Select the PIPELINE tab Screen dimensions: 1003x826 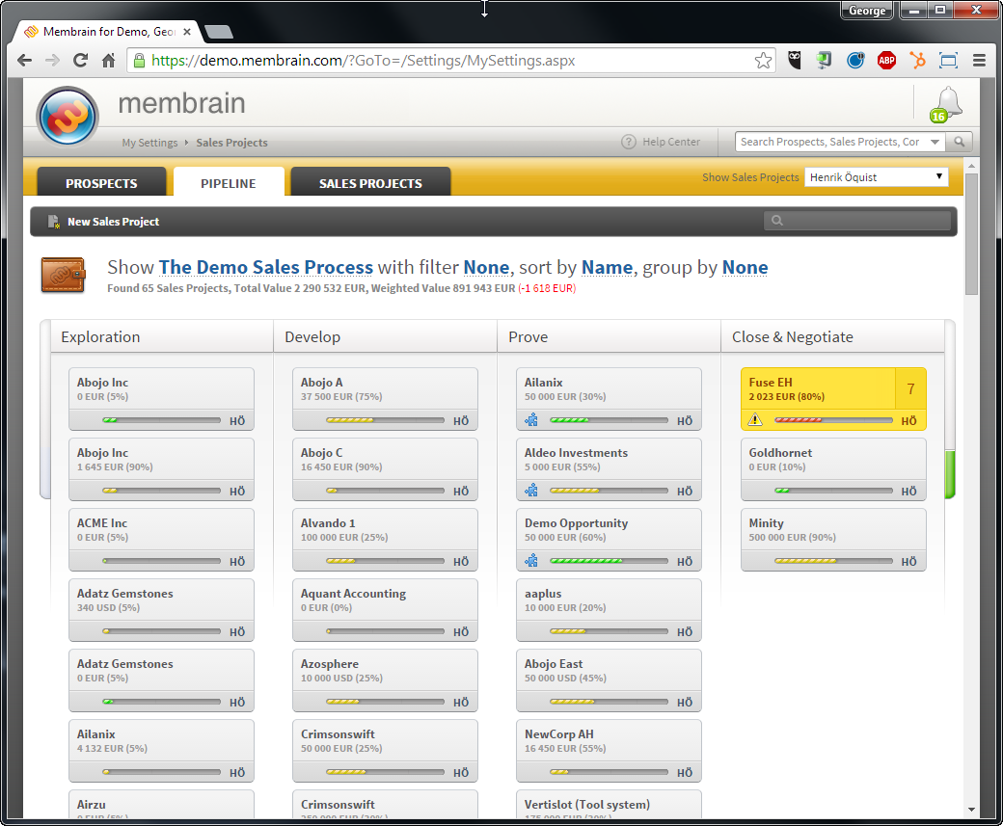coord(229,181)
